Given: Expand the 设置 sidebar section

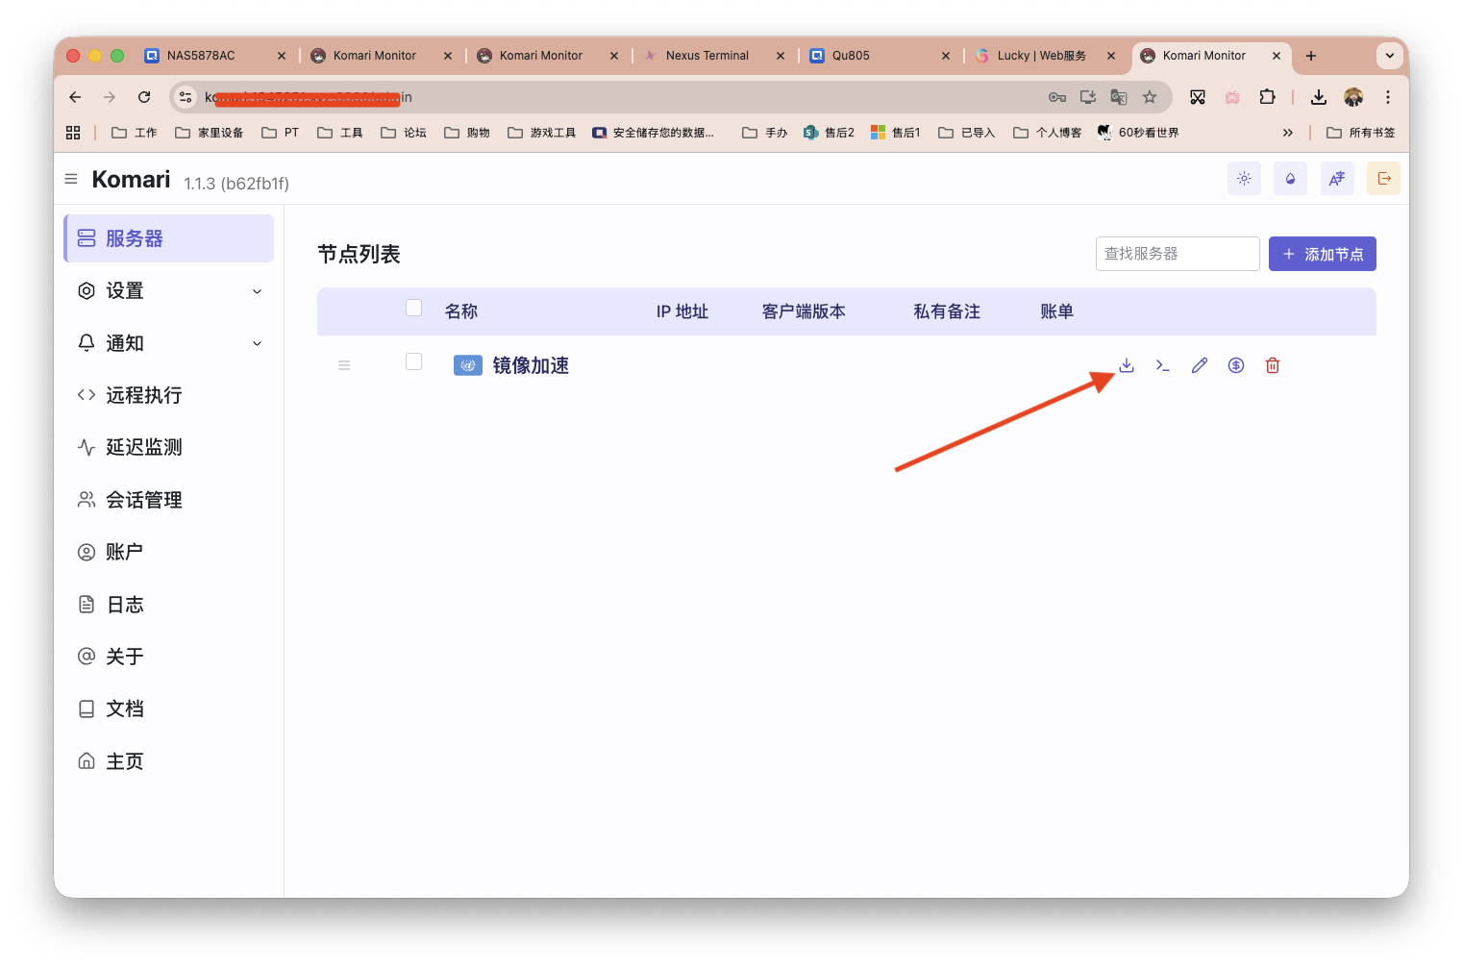Looking at the screenshot, I should [170, 290].
